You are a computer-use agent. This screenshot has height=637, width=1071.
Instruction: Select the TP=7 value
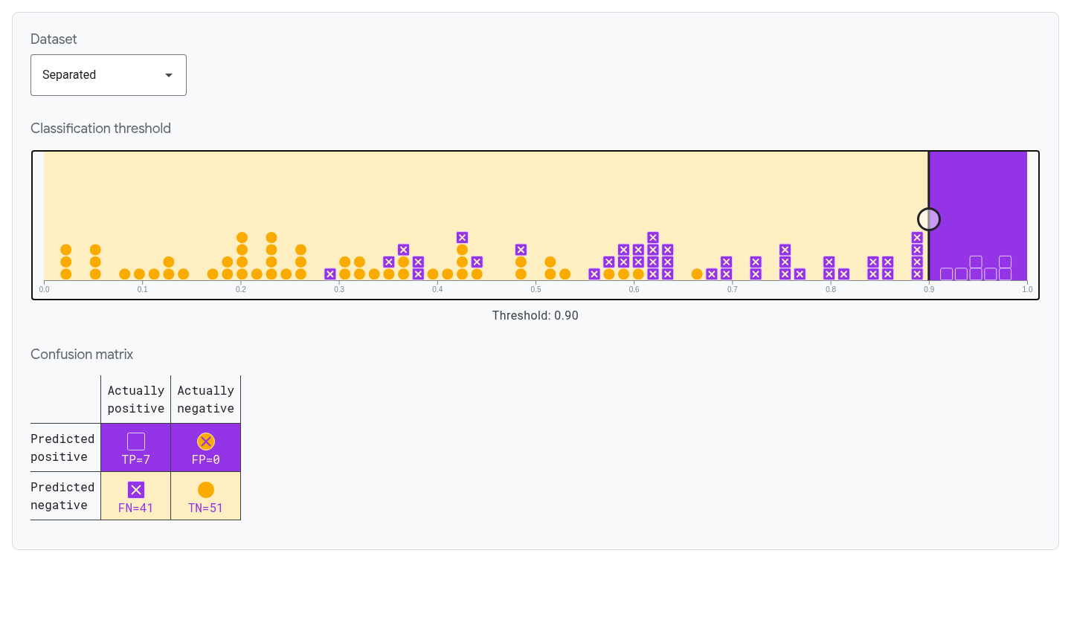click(136, 460)
